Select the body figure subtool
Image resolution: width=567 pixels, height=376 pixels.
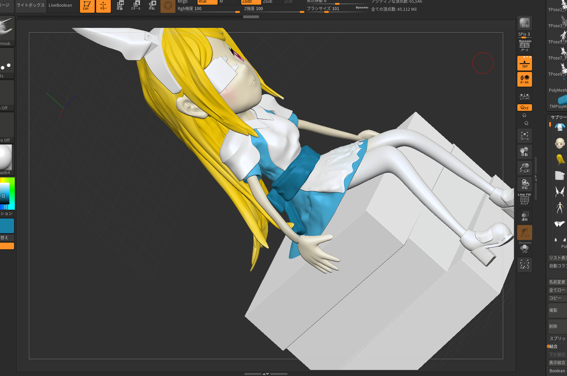pyautogui.click(x=560, y=208)
